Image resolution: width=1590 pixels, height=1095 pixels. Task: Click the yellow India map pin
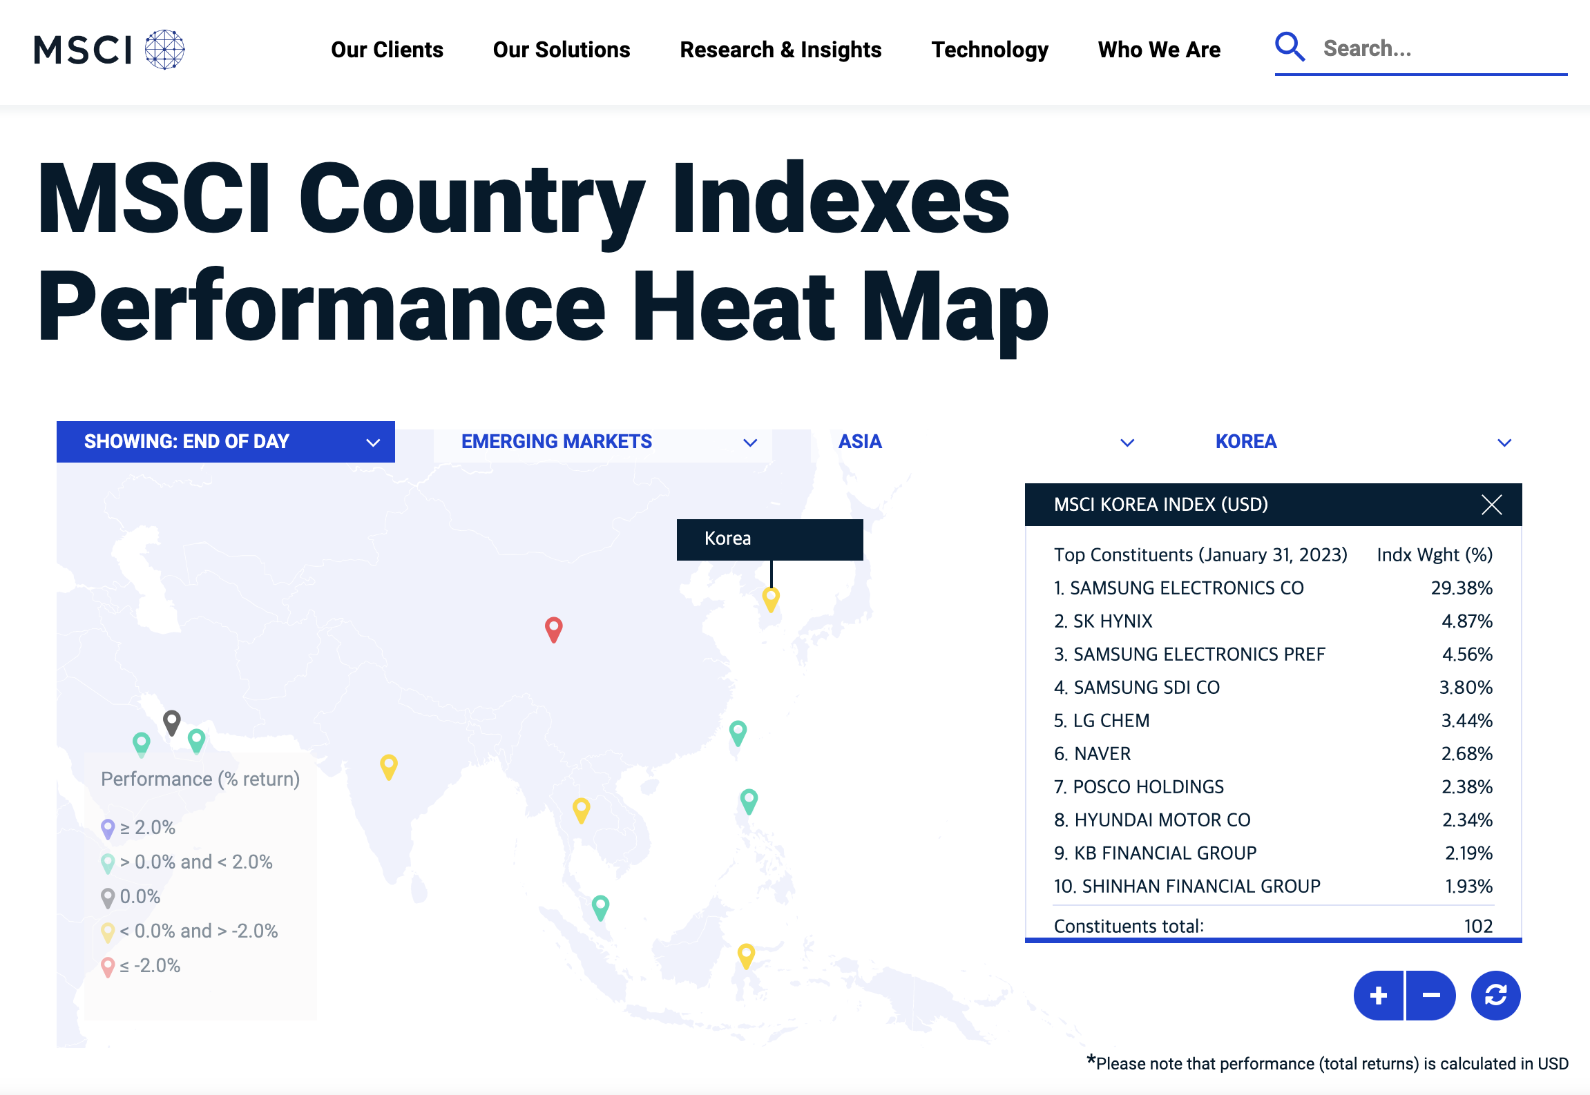(389, 766)
